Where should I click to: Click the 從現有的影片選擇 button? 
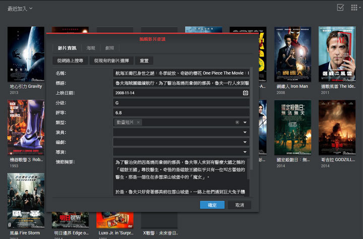[x=112, y=61]
